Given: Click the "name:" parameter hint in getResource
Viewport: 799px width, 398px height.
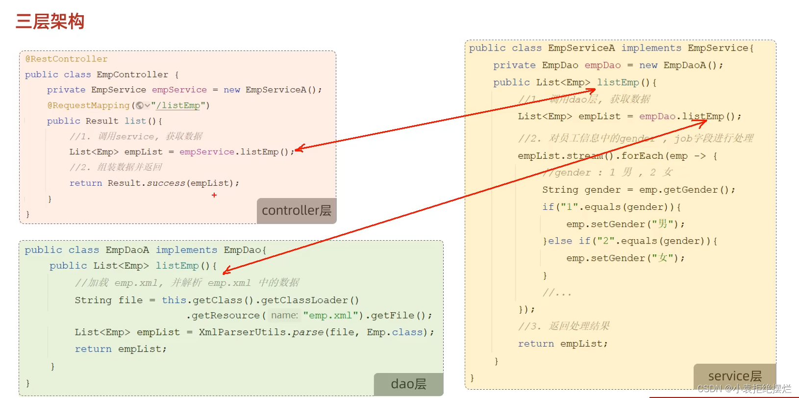Looking at the screenshot, I should 284,316.
